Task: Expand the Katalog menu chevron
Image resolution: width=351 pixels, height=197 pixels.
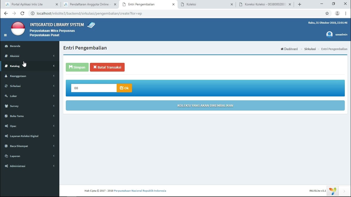Action: (54, 66)
